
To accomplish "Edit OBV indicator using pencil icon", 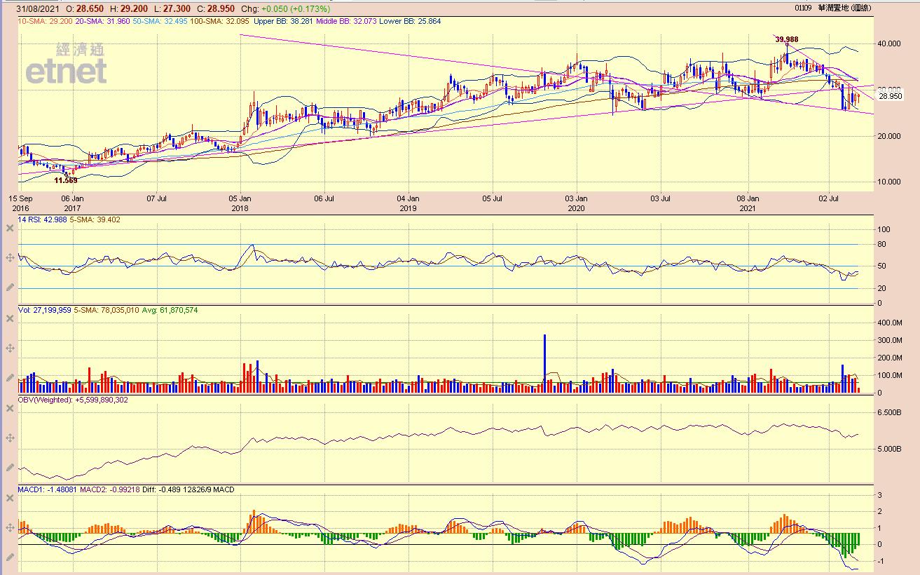I will [x=10, y=467].
